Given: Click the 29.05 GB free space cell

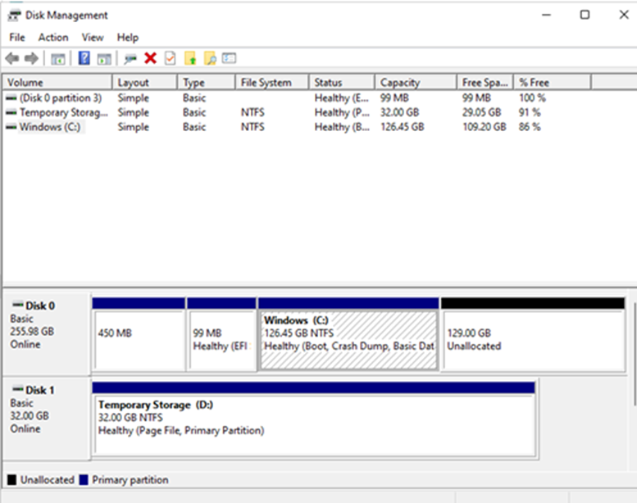Looking at the screenshot, I should click(481, 112).
